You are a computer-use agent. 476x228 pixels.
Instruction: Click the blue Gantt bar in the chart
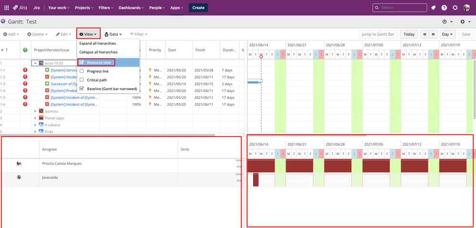[254, 81]
